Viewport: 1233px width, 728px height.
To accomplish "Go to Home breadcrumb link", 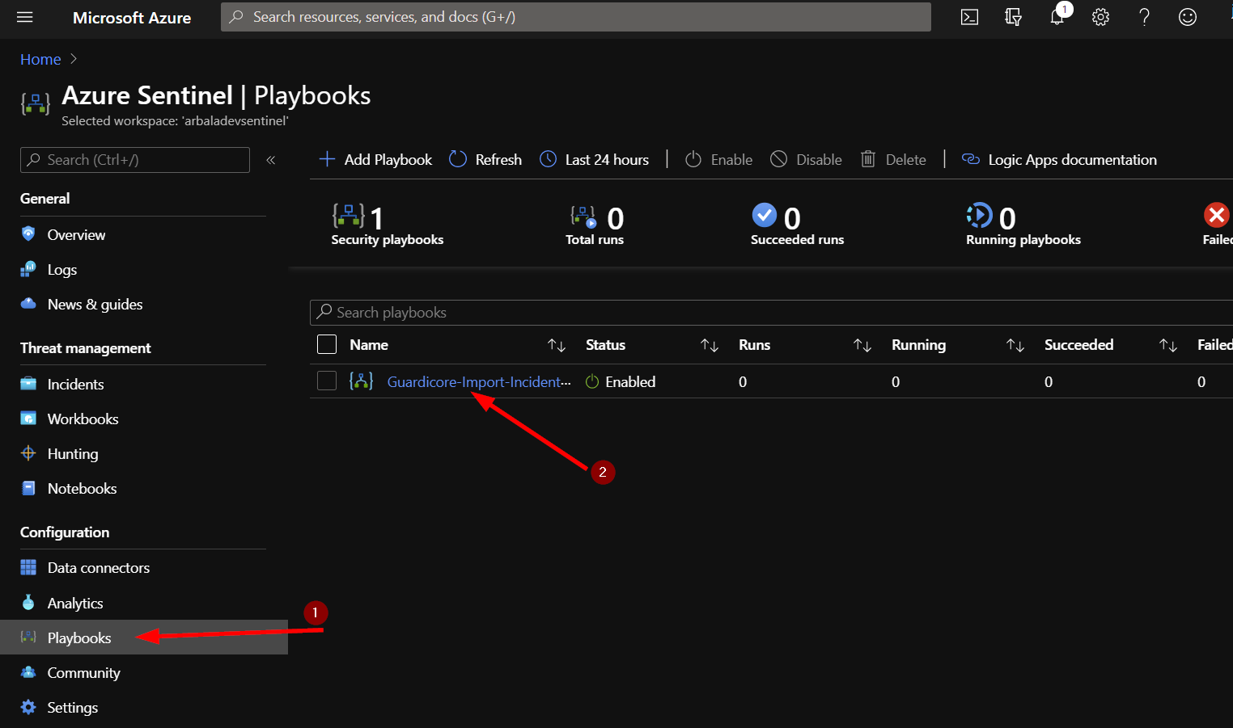I will coord(40,59).
